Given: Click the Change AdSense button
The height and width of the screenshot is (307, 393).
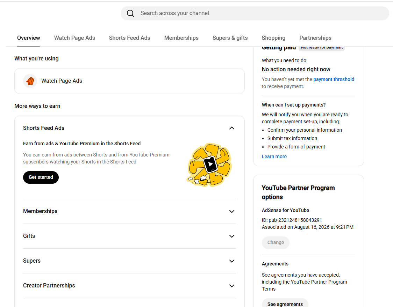Looking at the screenshot, I should pyautogui.click(x=276, y=243).
